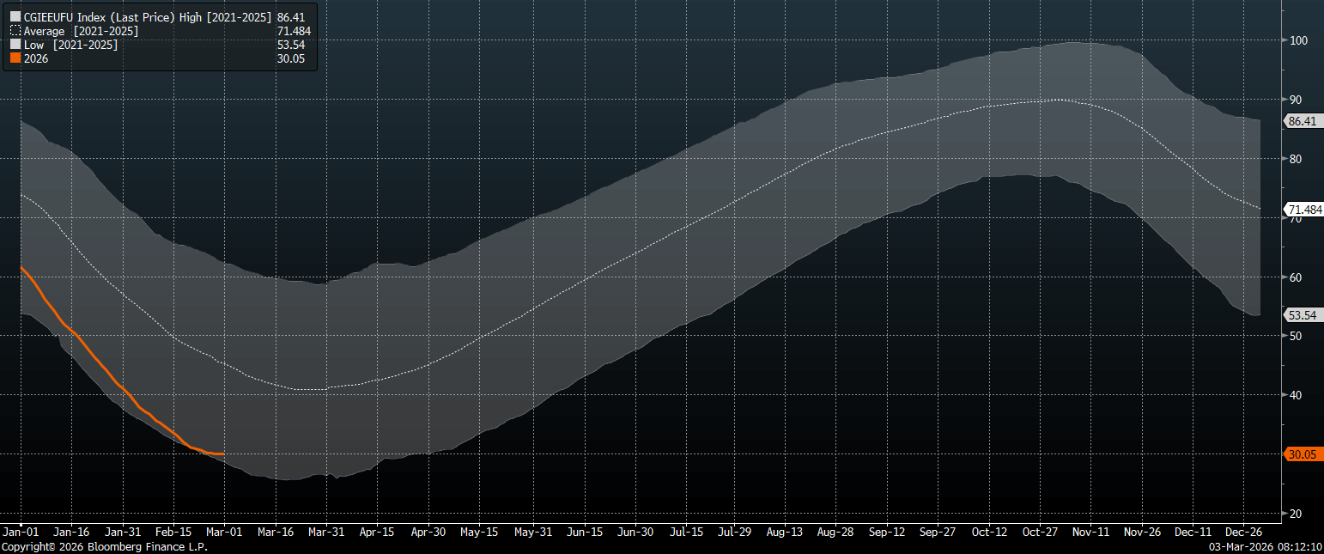Click the Jul-15 x-axis label
Screen dimensions: 1324x554
686,533
